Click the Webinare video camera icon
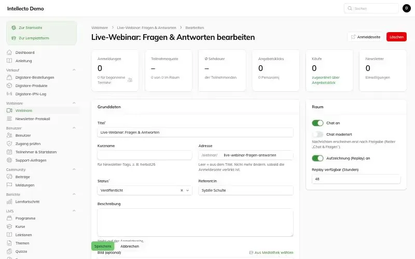 tap(9, 110)
